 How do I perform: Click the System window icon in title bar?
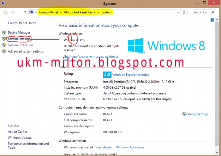(x=3, y=3)
